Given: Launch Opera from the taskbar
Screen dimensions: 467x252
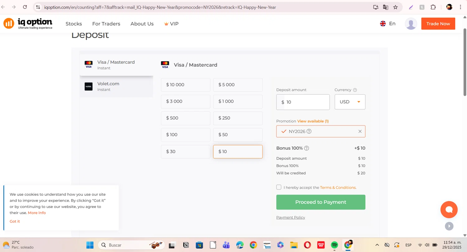Looking at the screenshot, I should tap(307, 245).
